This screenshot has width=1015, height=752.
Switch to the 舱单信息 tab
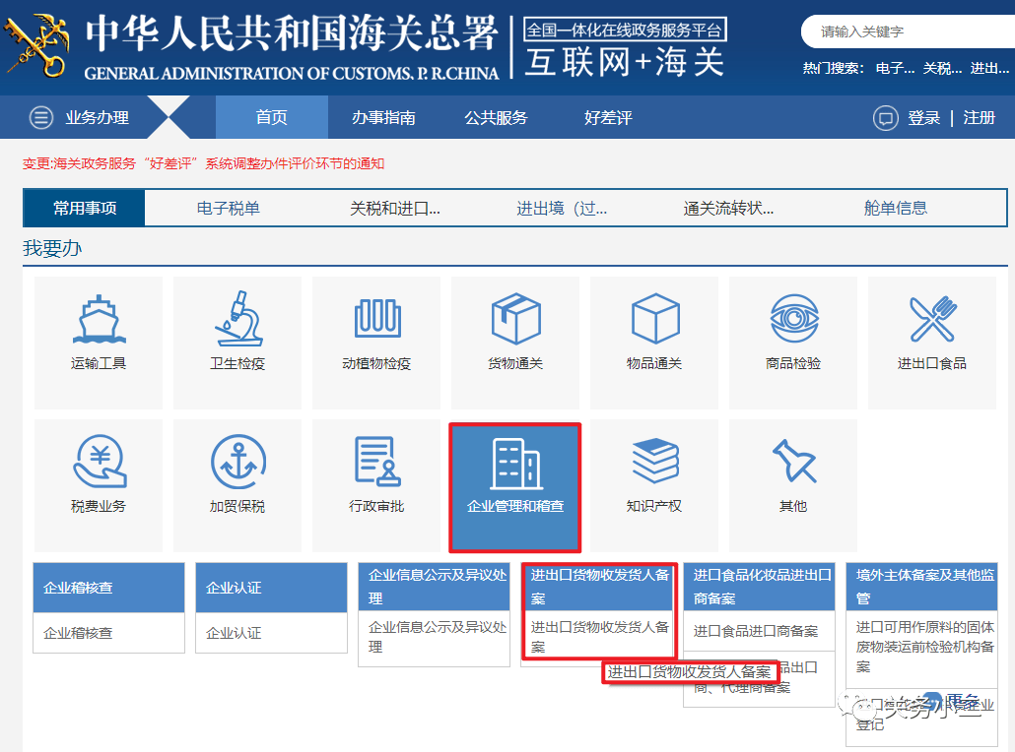tap(895, 208)
